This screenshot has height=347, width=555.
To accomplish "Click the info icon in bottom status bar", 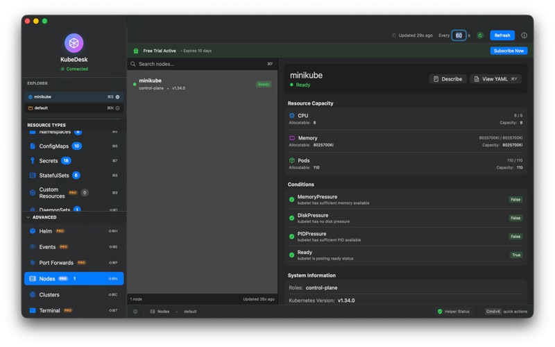I will pos(135,312).
